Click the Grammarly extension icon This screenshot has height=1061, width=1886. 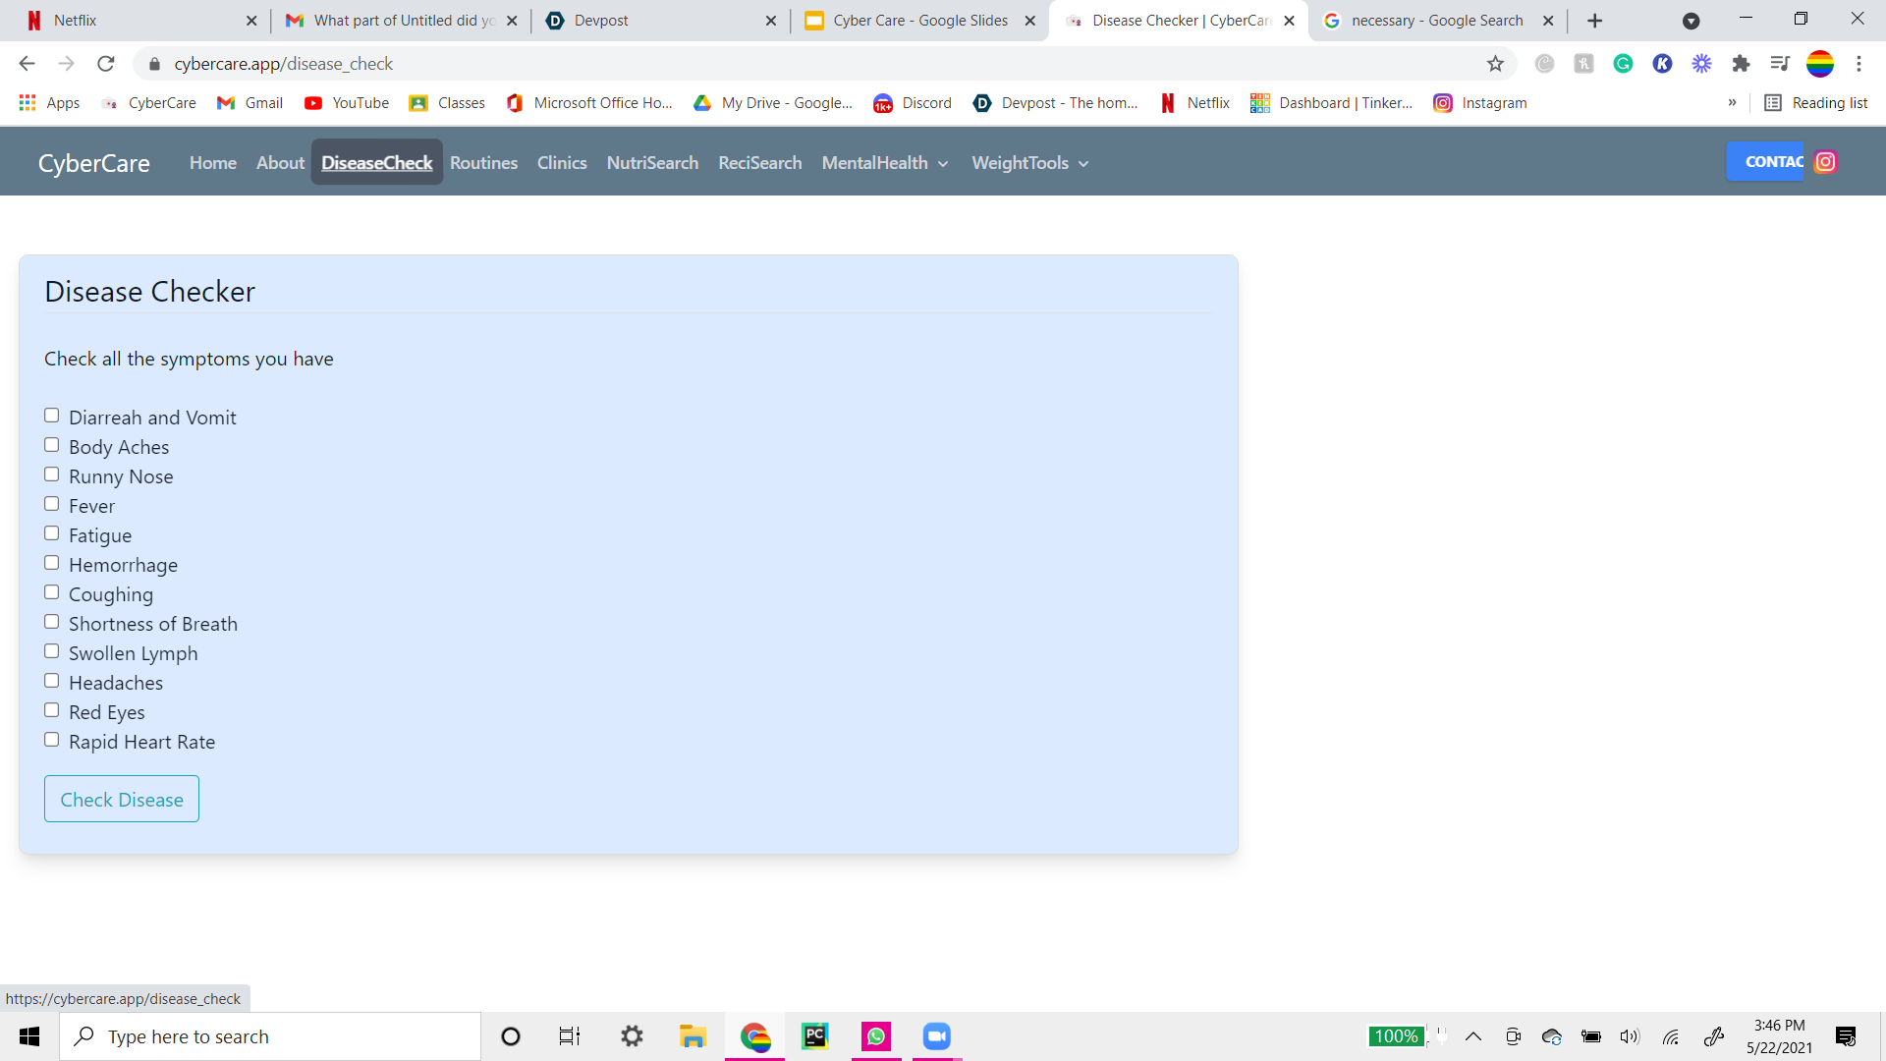tap(1623, 64)
